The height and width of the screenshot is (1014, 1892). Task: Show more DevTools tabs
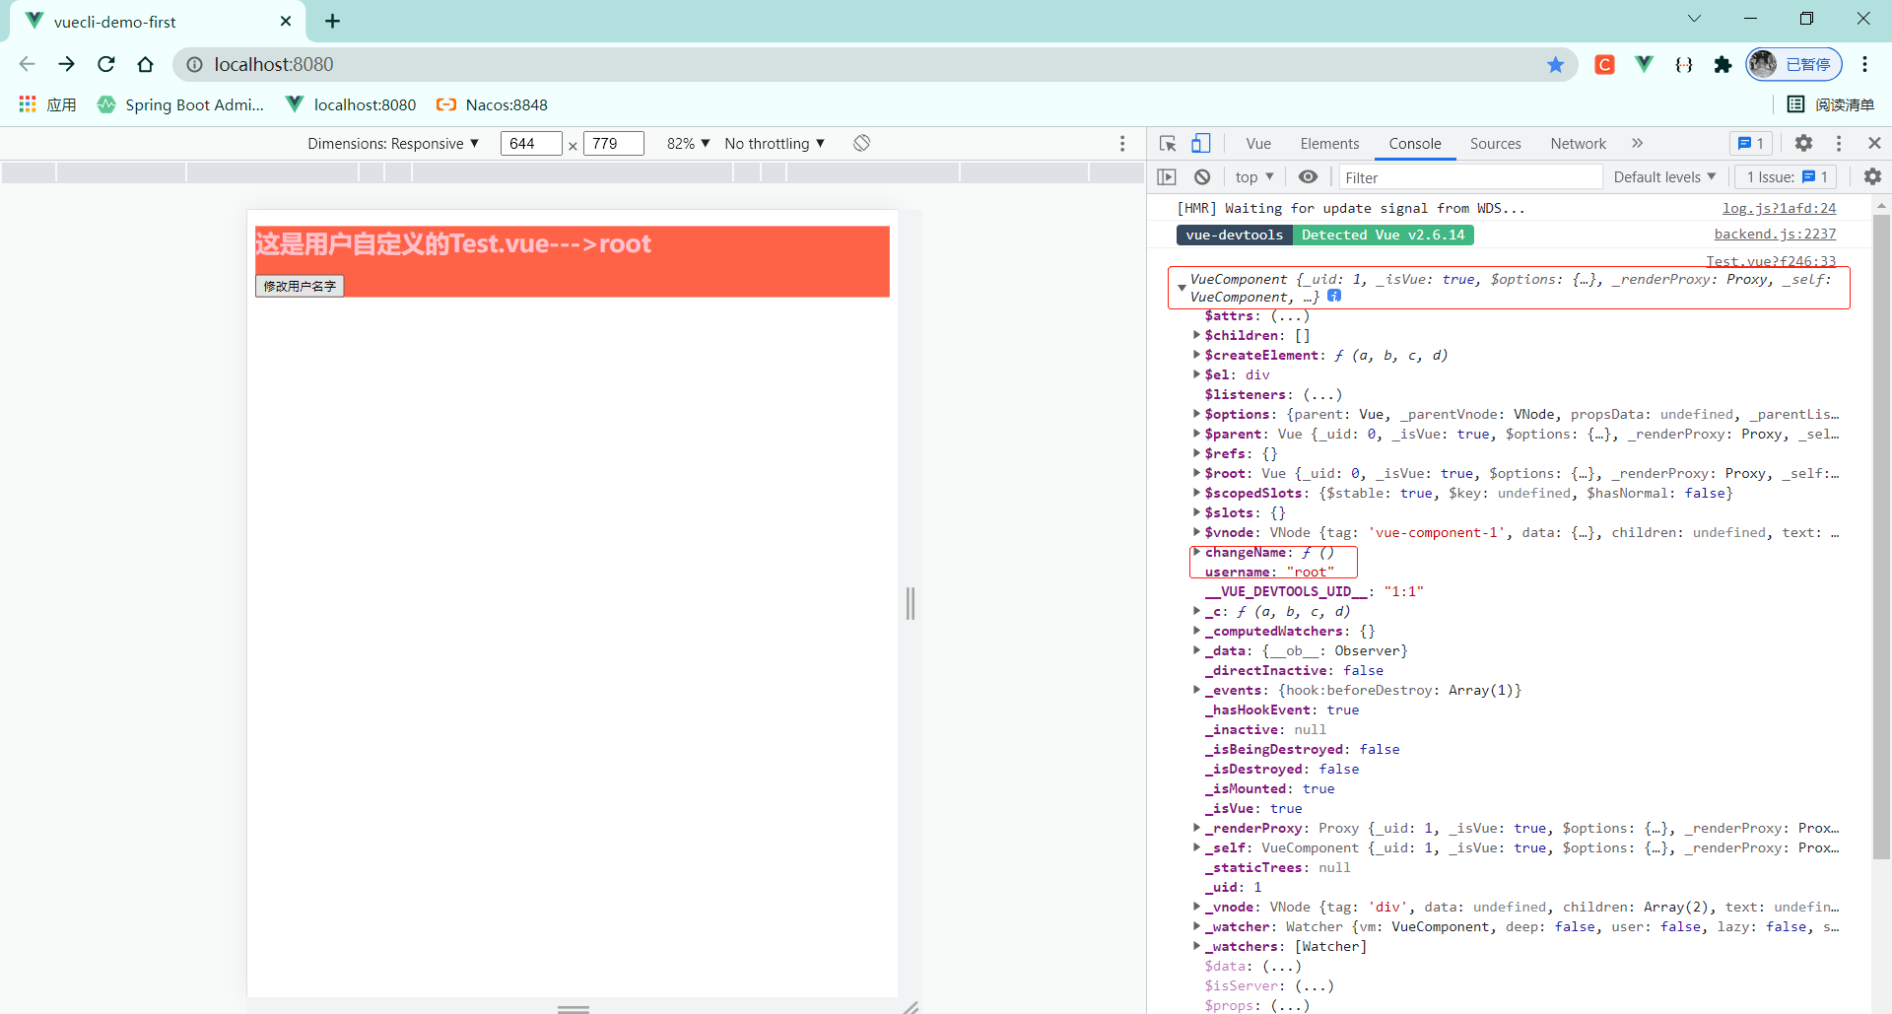(x=1637, y=144)
